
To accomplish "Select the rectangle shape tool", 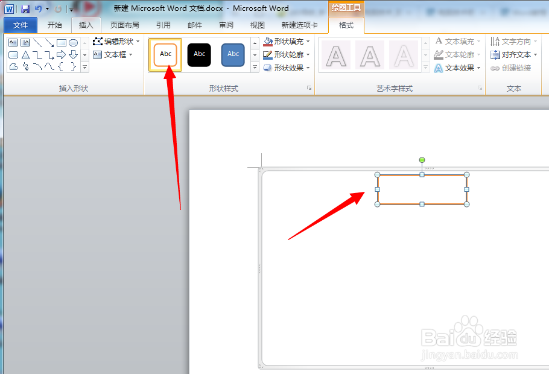I will pyautogui.click(x=61, y=42).
